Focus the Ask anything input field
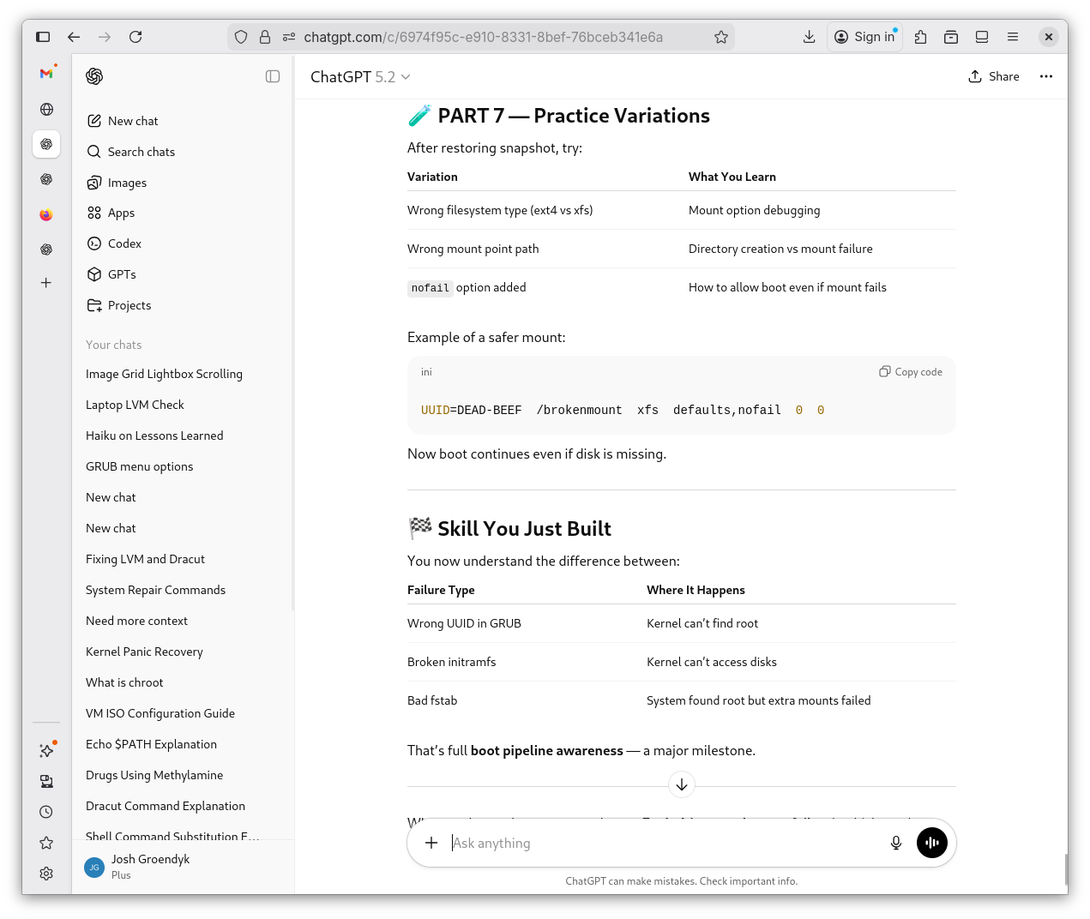This screenshot has width=1090, height=919. 660,843
